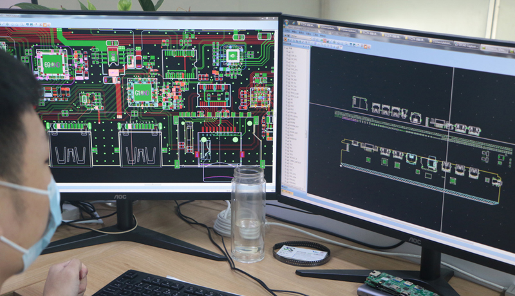Image resolution: width=515 pixels, height=296 pixels.
Task: Select the last item in the tree list
Action: 290,183
